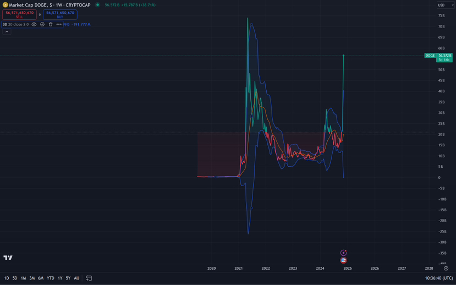456x285 pixels.
Task: Click the +15.787 B (+38.71%) change value
Action: pos(138,5)
